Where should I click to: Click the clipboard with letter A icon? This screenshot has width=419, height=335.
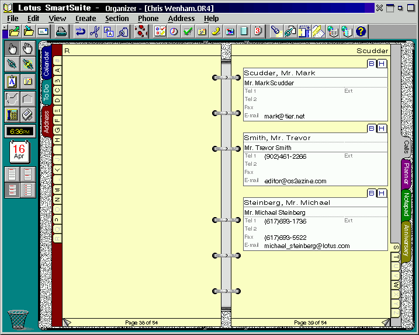pos(12,81)
